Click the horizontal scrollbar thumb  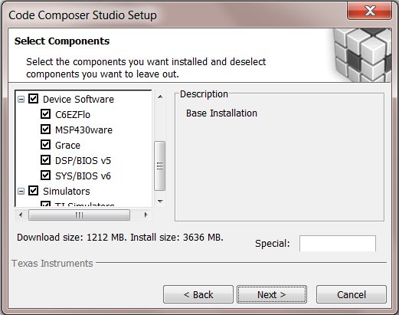[79, 215]
